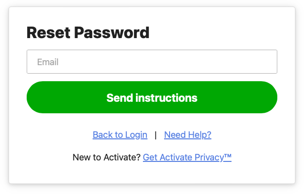
Task: Click the word Help? in Need Help?
Action: (200, 135)
